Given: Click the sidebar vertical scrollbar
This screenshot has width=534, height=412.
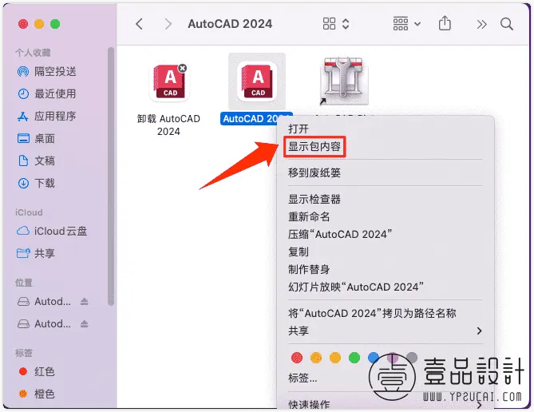Looking at the screenshot, I should click(x=111, y=176).
